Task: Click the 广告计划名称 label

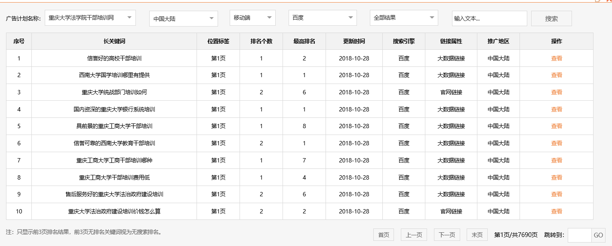Action: (23, 19)
